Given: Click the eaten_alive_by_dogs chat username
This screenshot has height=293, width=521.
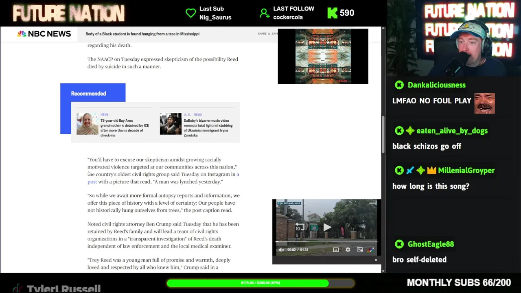Looking at the screenshot, I should tap(452, 131).
